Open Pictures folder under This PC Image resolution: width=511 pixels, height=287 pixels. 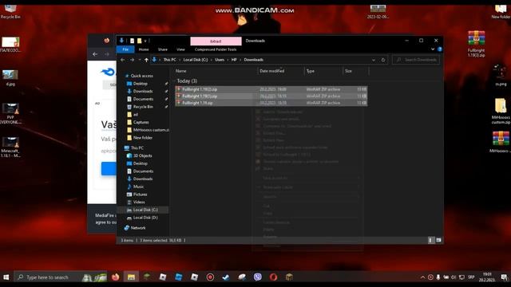[141, 195]
